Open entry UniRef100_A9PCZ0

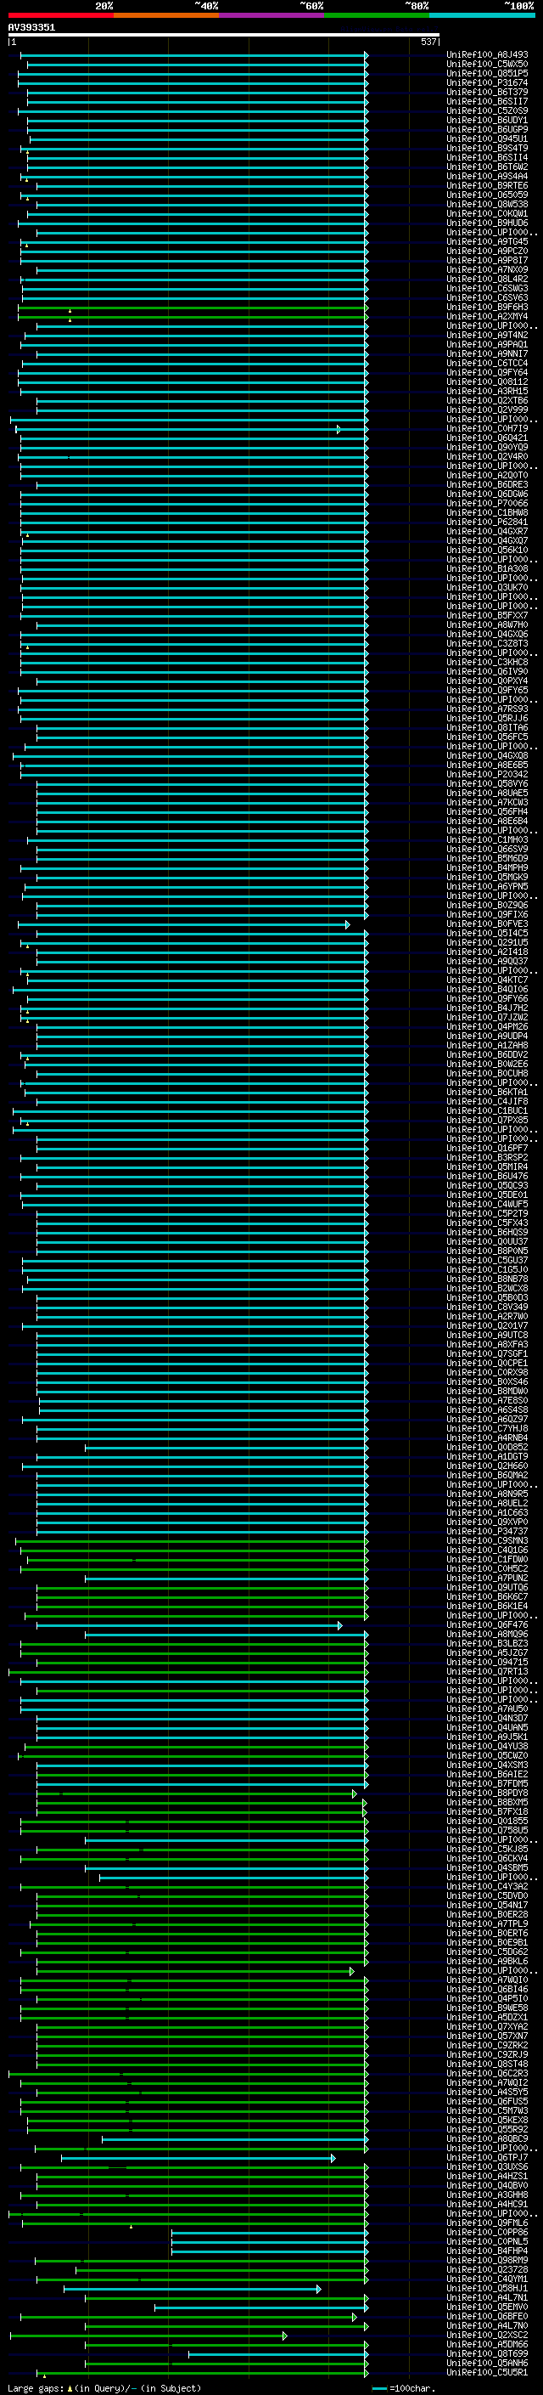[487, 251]
